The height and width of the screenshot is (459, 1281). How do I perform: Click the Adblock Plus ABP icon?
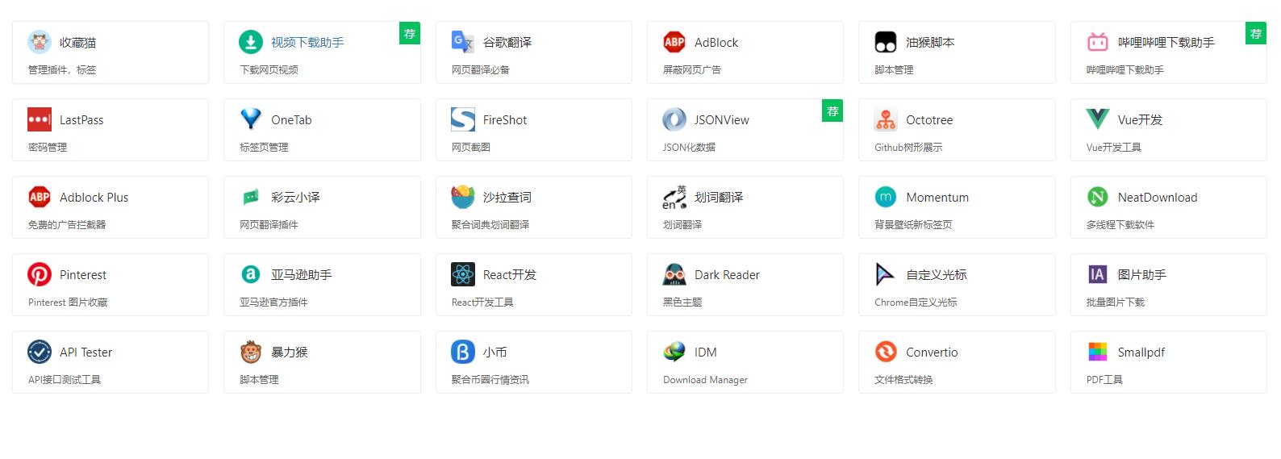40,197
